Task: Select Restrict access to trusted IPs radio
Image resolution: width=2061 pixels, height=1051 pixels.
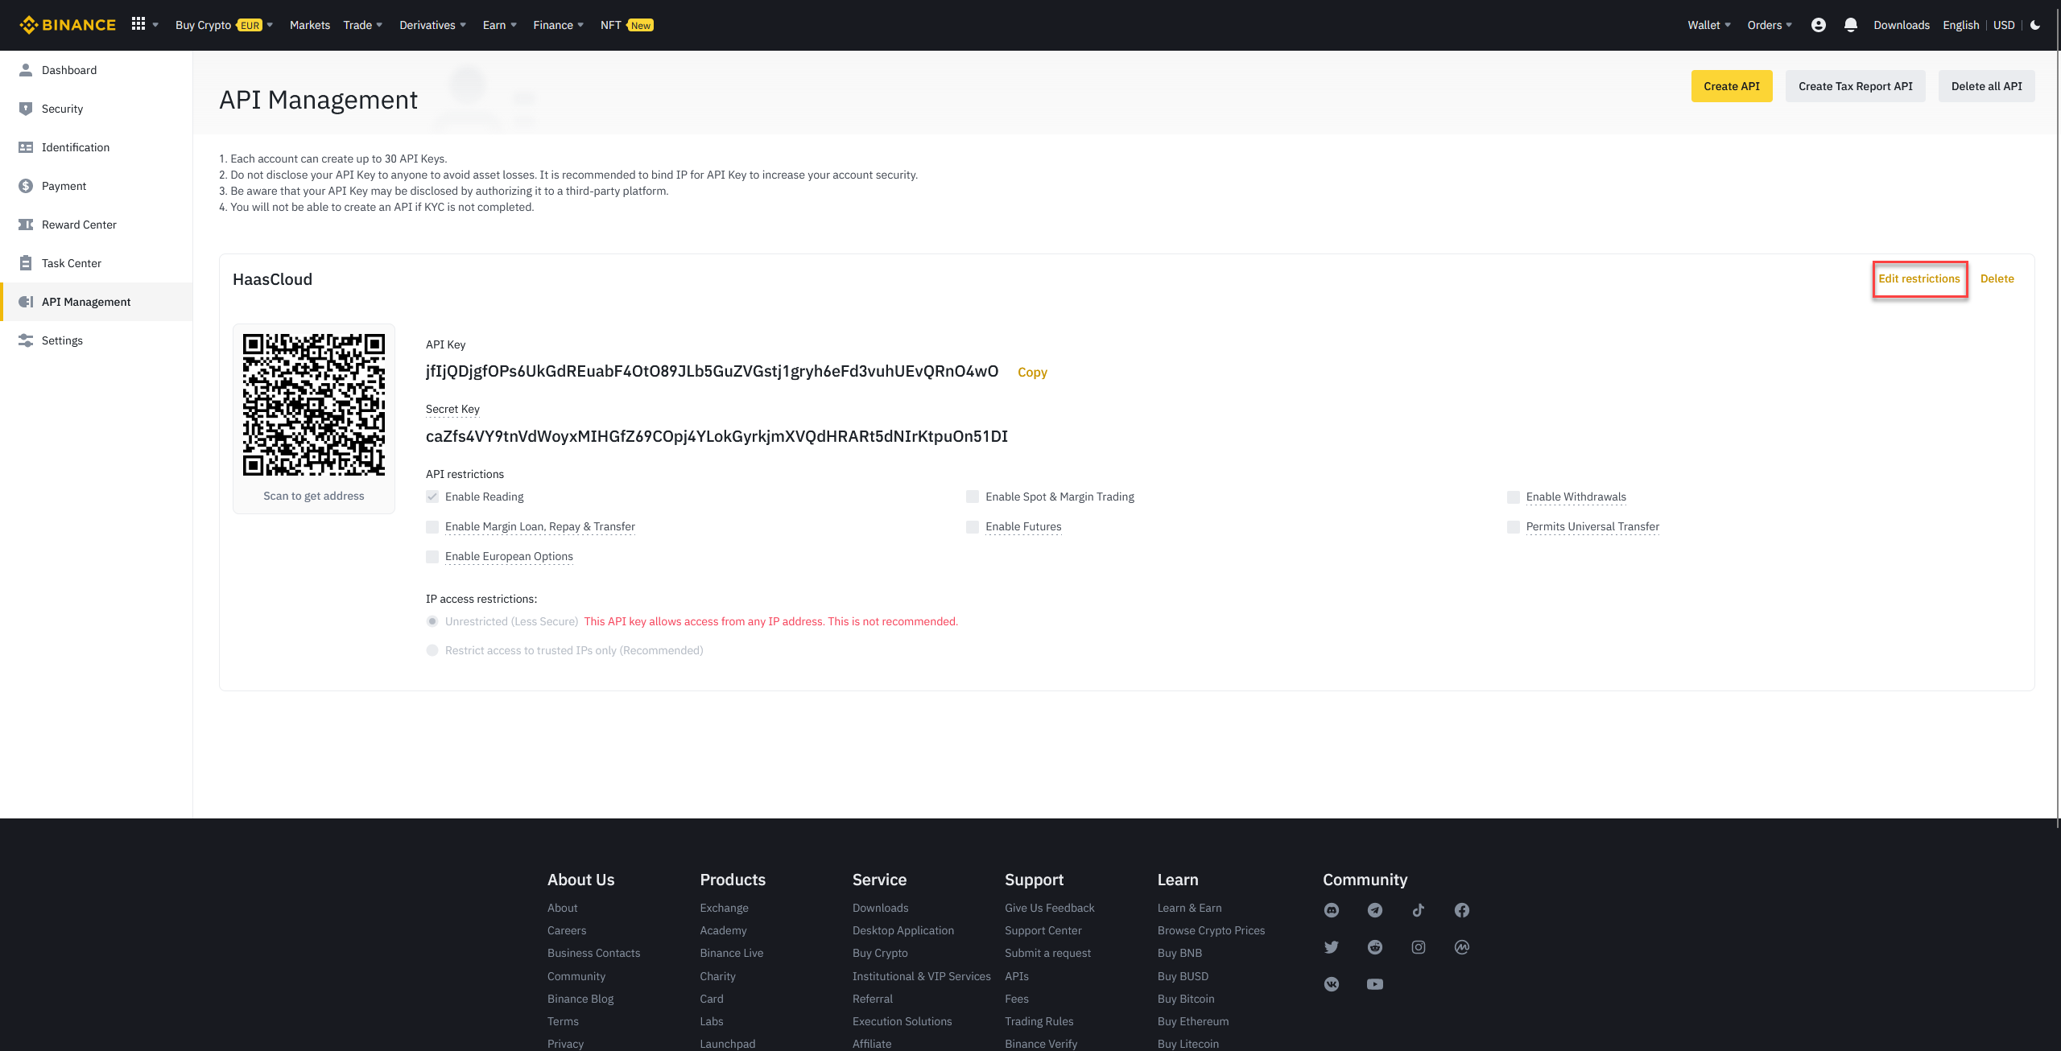Action: [432, 650]
